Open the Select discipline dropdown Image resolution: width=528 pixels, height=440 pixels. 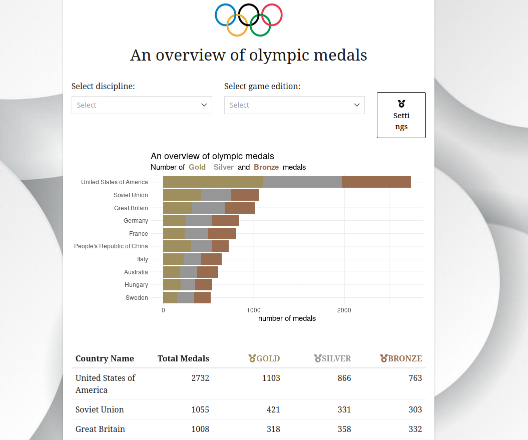(142, 105)
